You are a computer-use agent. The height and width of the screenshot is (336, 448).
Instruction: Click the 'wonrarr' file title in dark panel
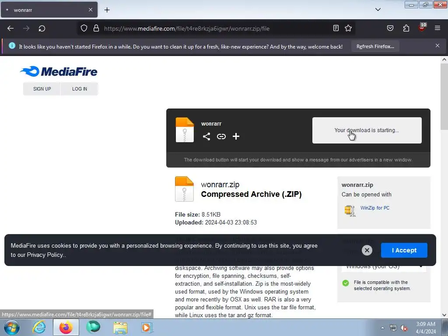pos(211,124)
